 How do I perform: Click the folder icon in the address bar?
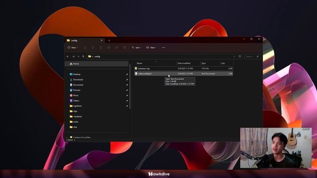pos(90,56)
